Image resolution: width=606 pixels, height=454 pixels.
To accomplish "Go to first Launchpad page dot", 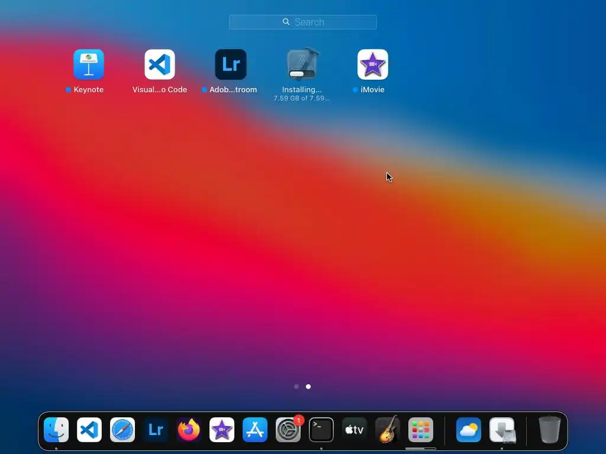I will 296,387.
